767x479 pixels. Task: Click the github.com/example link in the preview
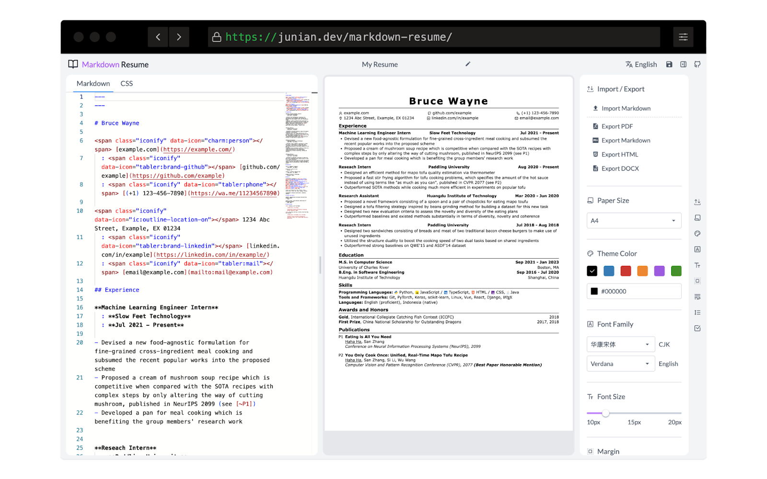point(452,113)
